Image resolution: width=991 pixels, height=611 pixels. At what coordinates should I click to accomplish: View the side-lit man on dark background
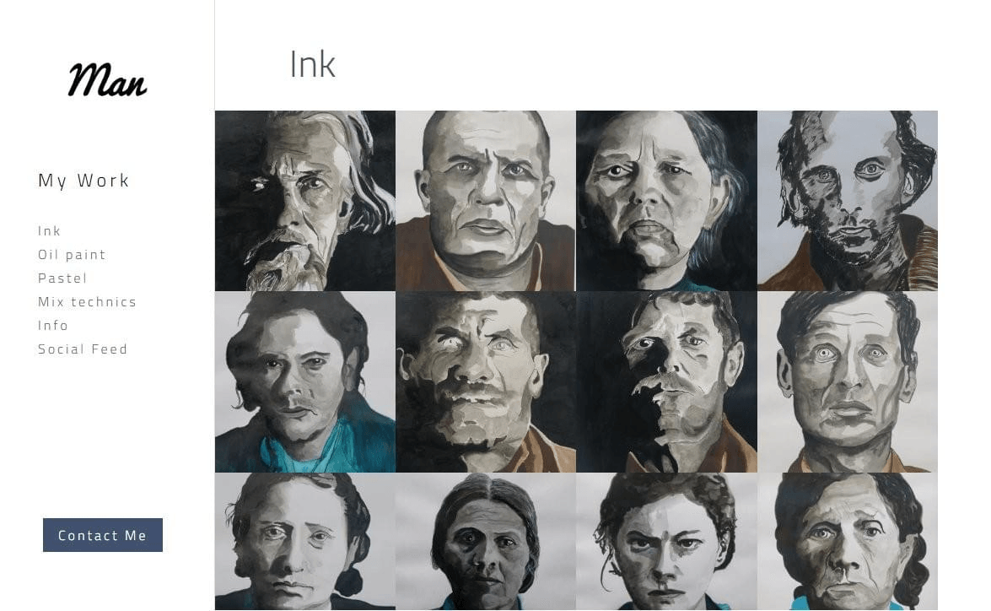(666, 382)
